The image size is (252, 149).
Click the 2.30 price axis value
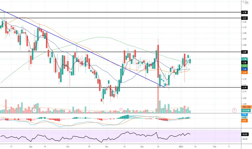click(x=244, y=79)
